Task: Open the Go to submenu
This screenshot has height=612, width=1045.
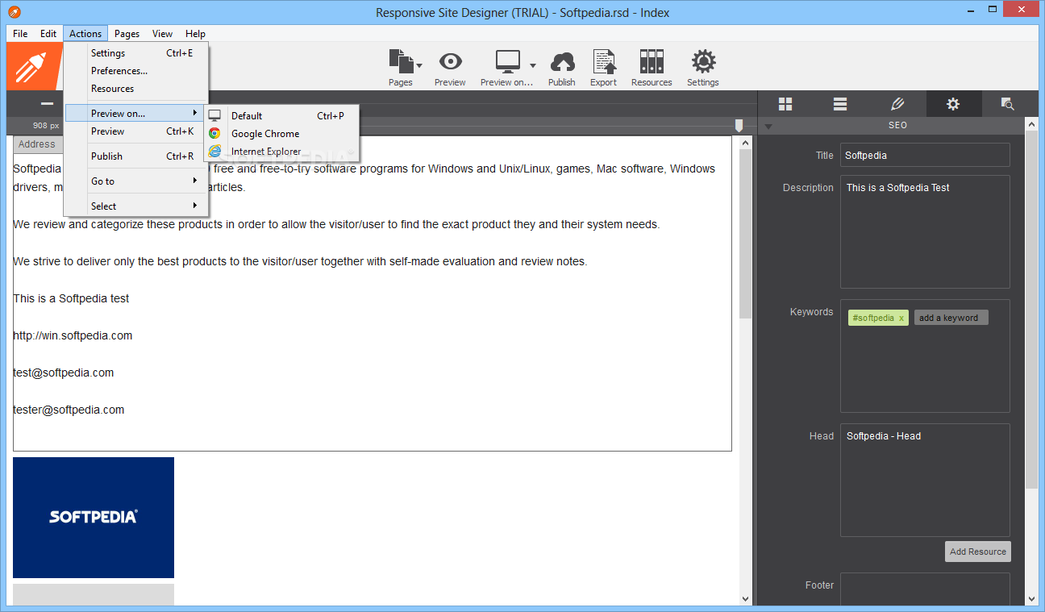Action: (136, 181)
